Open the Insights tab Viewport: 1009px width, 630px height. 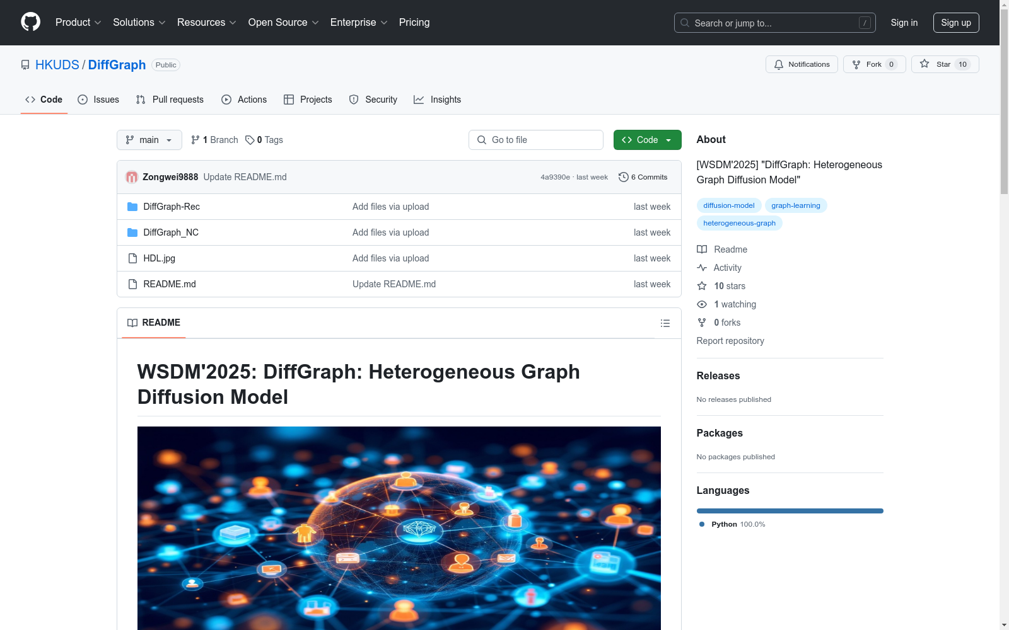coord(437,100)
